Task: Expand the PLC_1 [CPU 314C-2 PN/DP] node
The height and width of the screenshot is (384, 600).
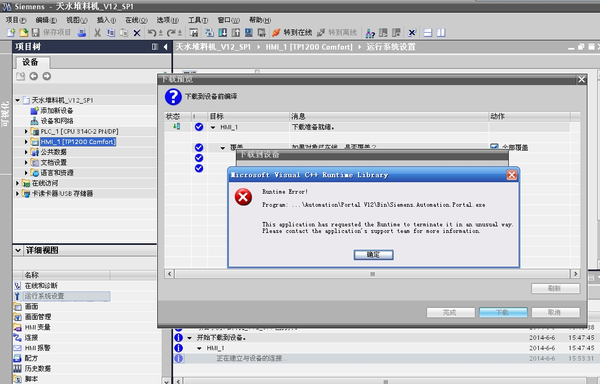Action: (26, 131)
